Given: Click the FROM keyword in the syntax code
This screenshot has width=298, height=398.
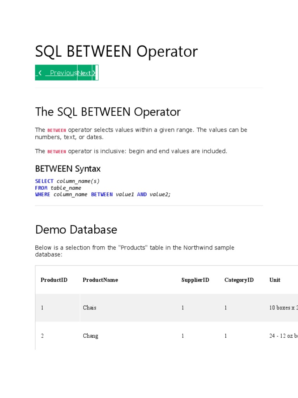Looking at the screenshot, I should coord(41,188).
